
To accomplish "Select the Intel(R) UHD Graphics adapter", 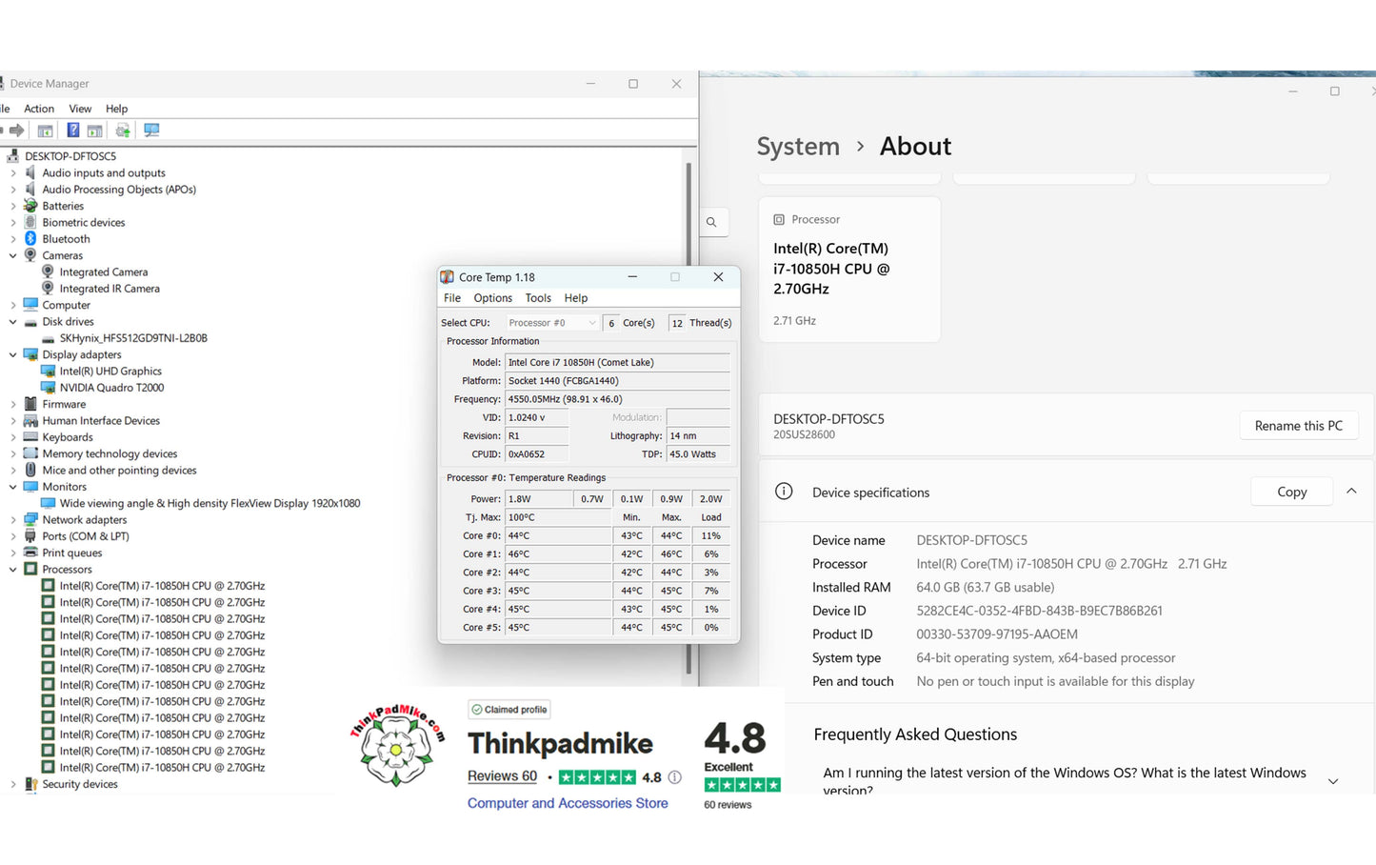I will [x=110, y=372].
